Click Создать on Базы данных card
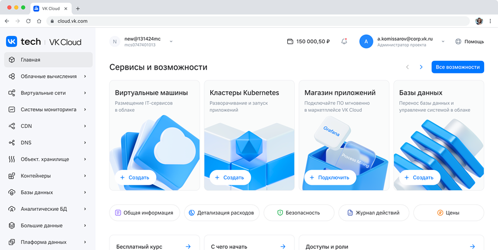Screen dimensions: 498x250 tap(420, 178)
